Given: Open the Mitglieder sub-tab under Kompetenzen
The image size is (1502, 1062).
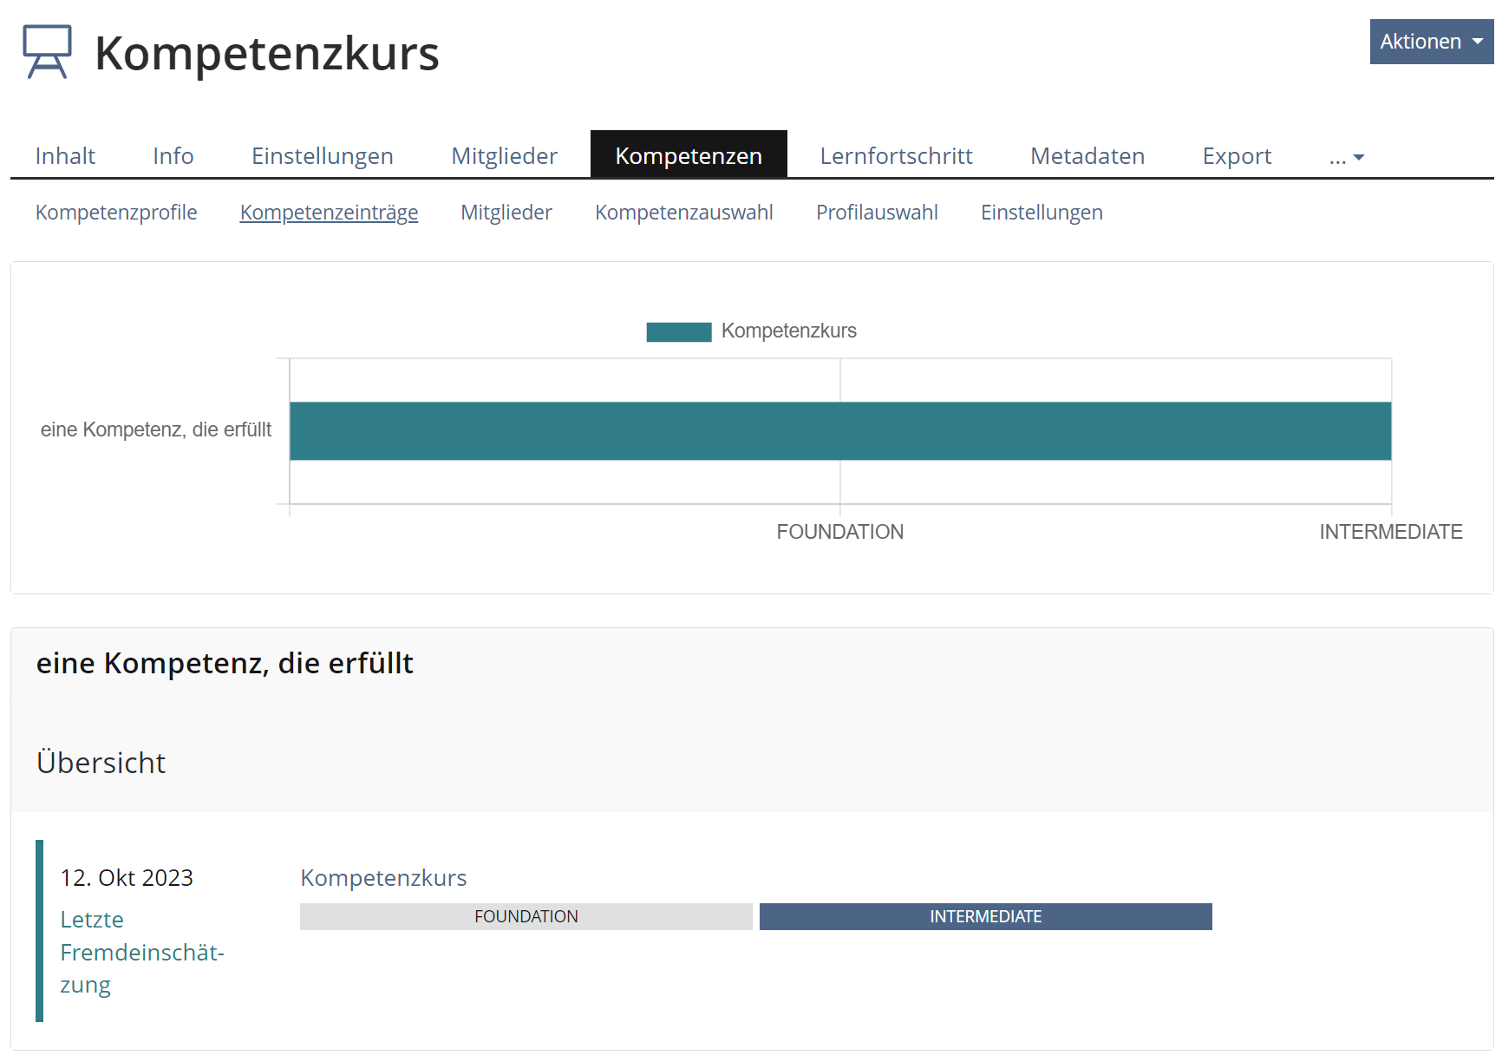Looking at the screenshot, I should pos(506,213).
